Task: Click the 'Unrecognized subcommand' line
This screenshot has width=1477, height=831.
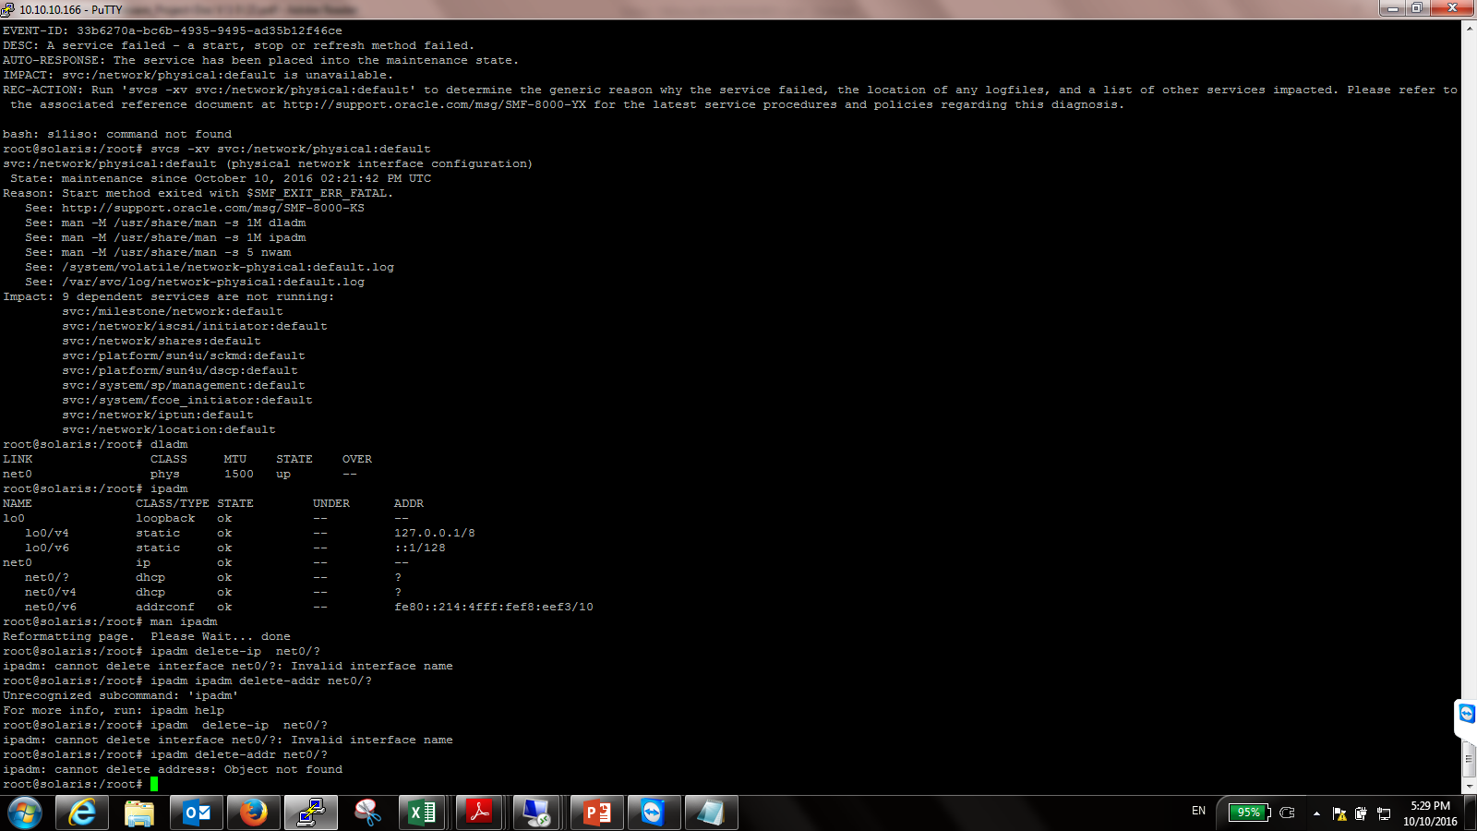Action: click(x=121, y=695)
